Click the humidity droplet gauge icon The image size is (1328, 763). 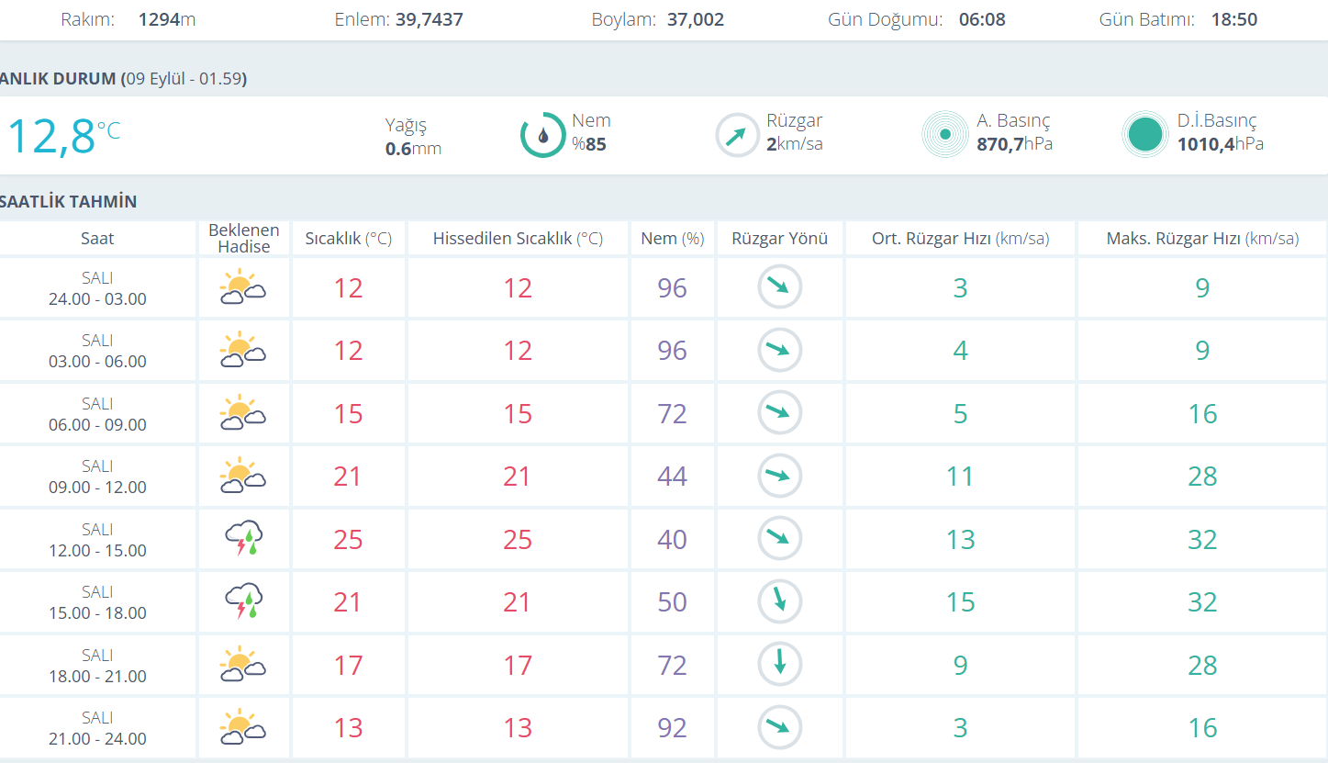point(542,135)
